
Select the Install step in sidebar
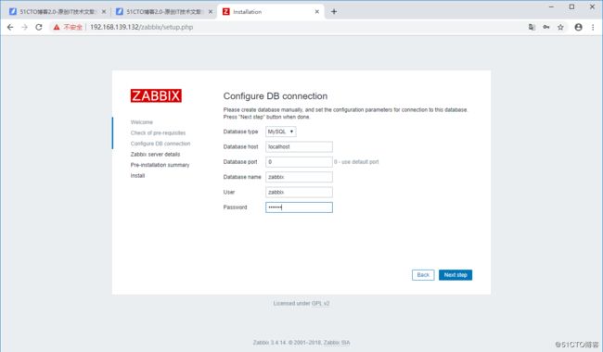tap(137, 176)
